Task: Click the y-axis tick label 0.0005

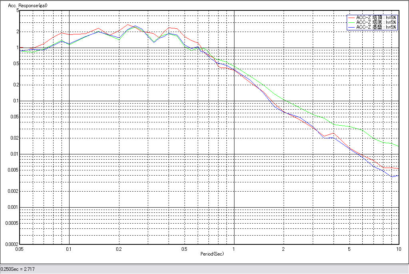Action: tap(12, 223)
